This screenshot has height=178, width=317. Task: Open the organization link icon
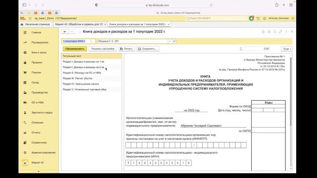(174, 41)
